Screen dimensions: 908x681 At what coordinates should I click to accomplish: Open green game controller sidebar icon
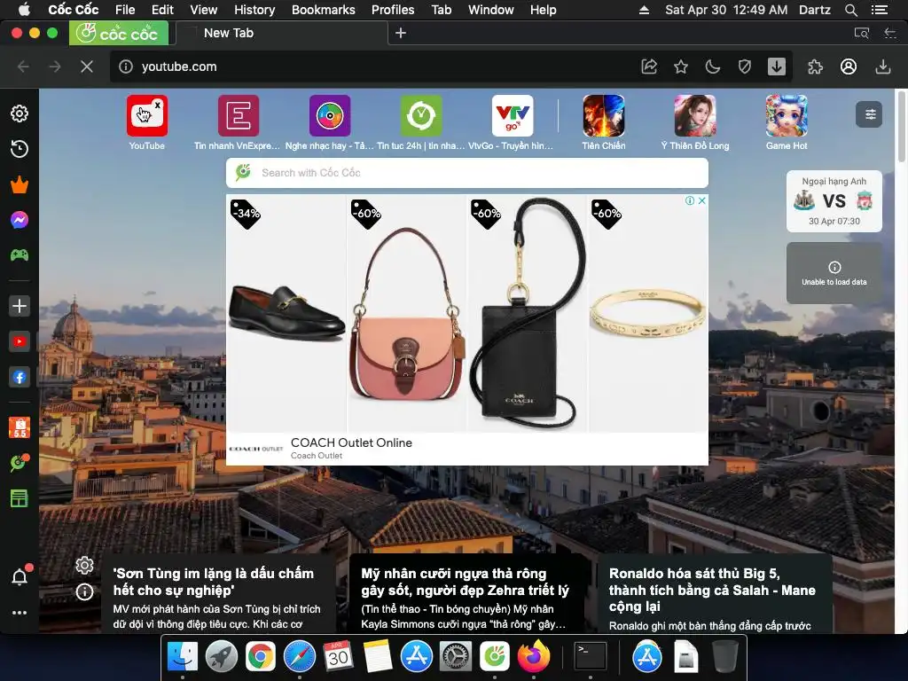(x=20, y=254)
